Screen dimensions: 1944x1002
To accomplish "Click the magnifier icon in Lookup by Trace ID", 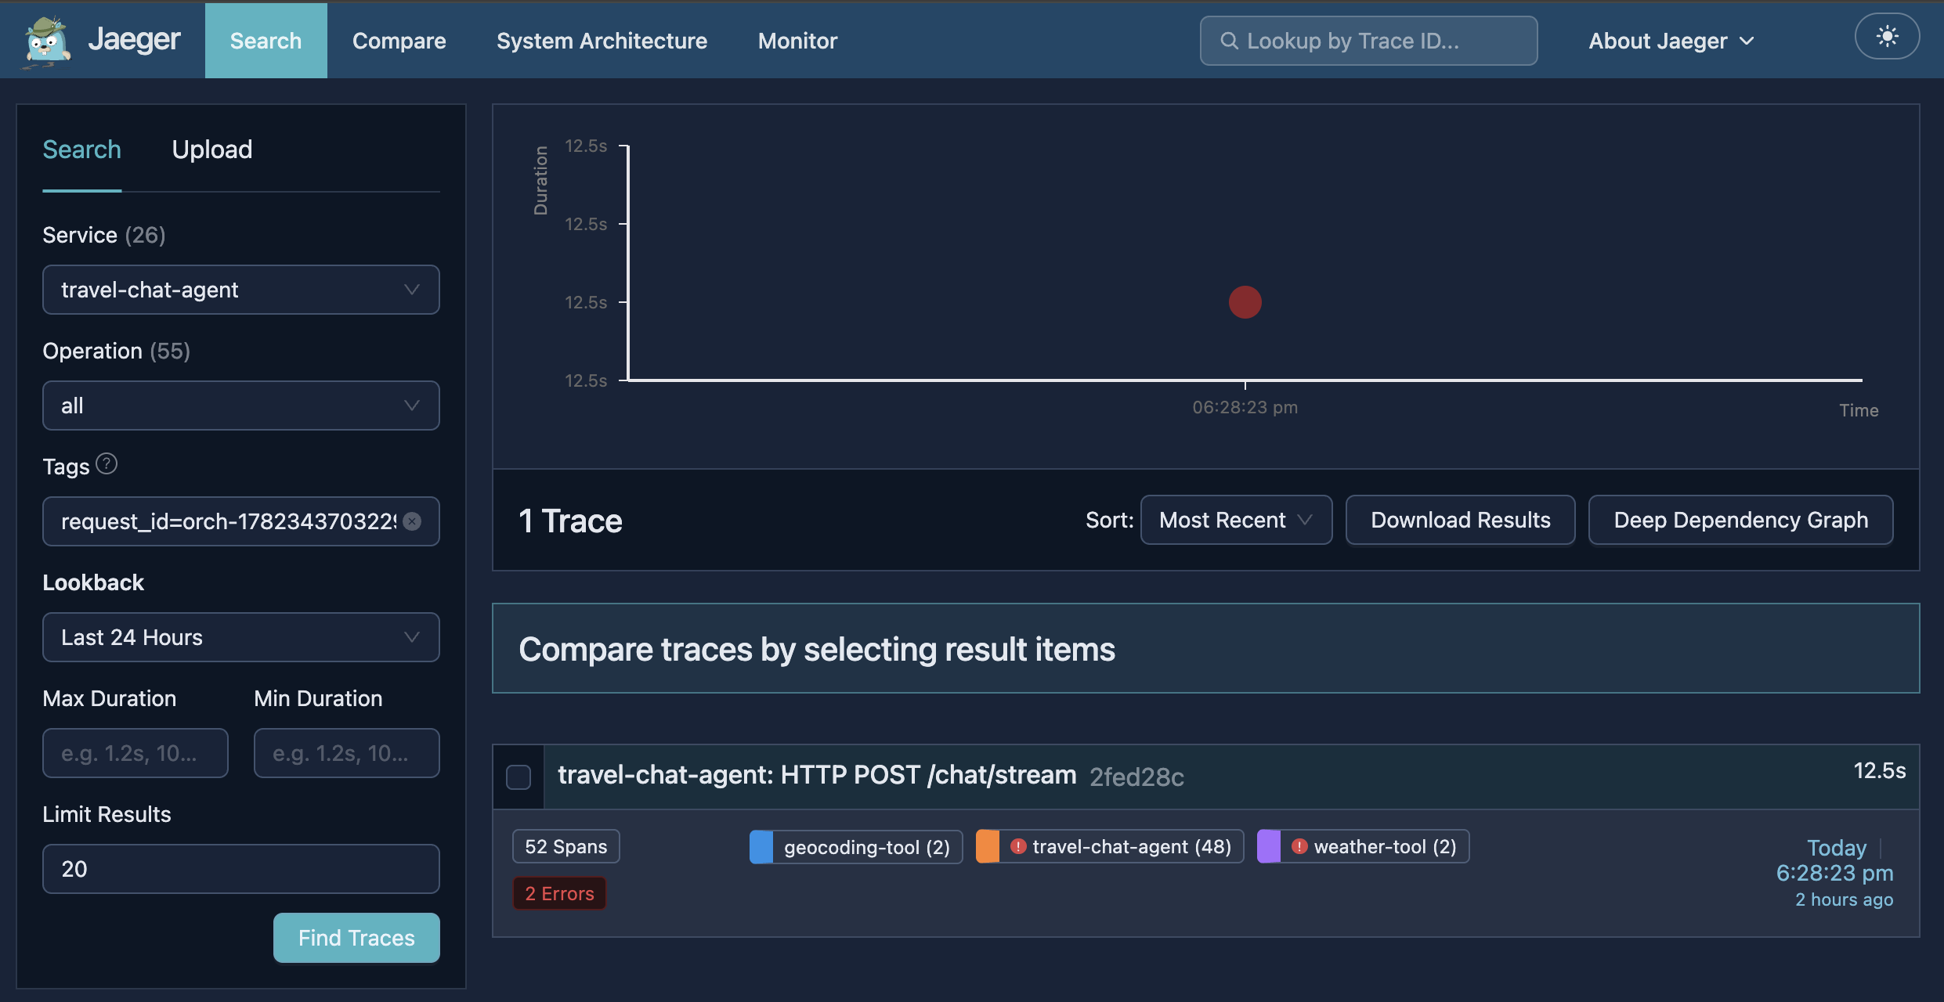I will [x=1229, y=41].
